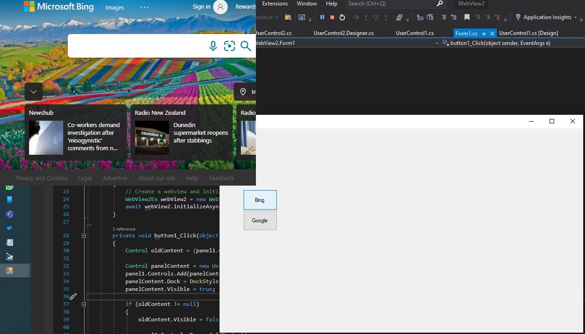The image size is (585, 334).
Task: Click the Application Insights lightbulb icon
Action: 518,17
